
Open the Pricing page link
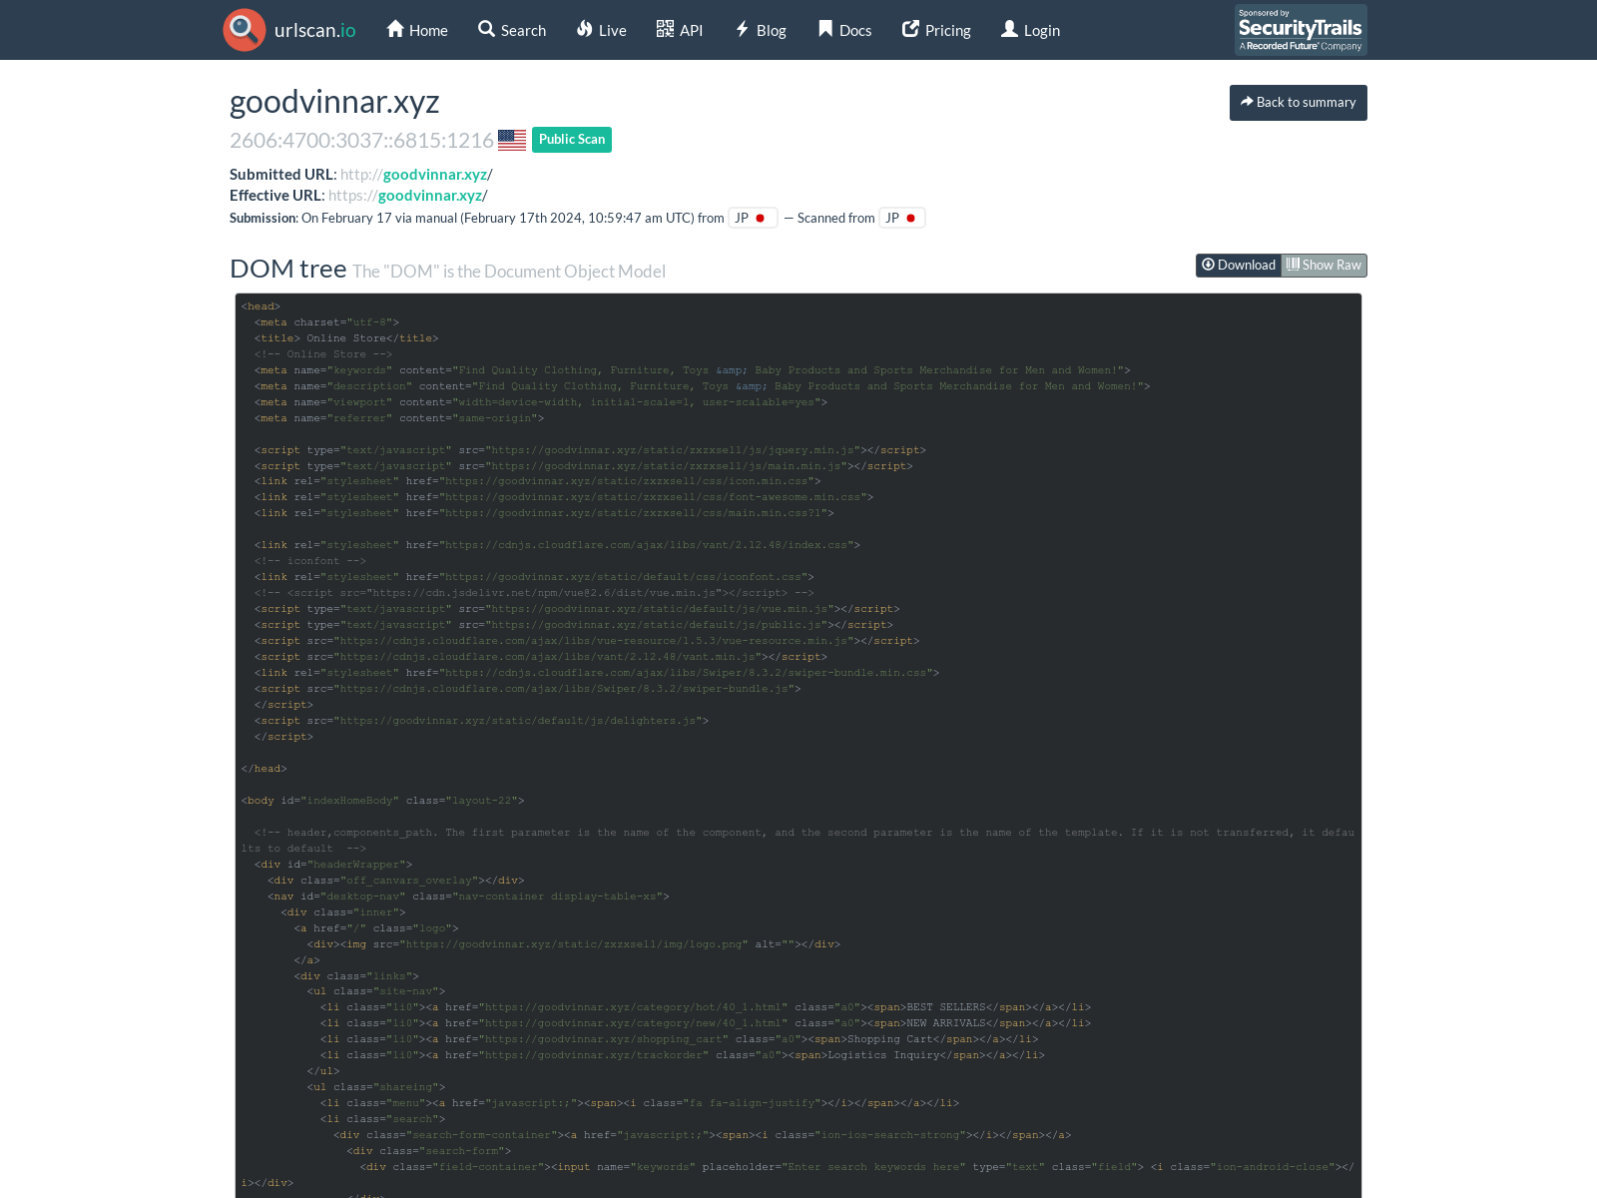(x=936, y=30)
